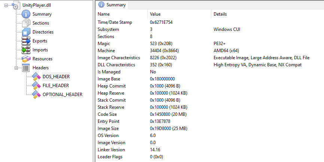Select the FILE_HEADER tree item
324x162 pixels.
pyautogui.click(x=56, y=86)
